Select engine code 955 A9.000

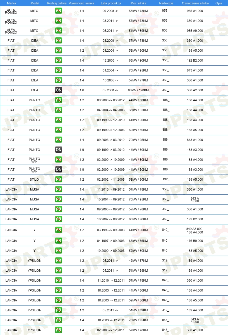(195, 31)
